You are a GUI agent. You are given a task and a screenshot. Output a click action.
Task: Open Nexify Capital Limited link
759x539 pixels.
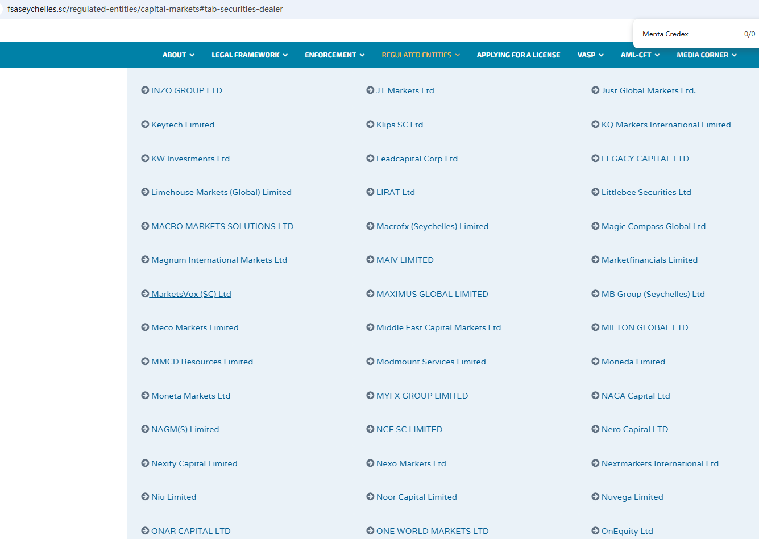point(194,463)
